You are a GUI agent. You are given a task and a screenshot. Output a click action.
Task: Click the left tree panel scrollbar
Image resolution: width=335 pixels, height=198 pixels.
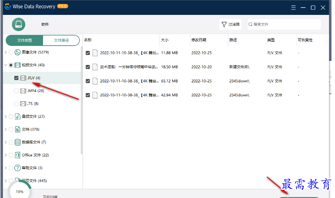(x=81, y=100)
